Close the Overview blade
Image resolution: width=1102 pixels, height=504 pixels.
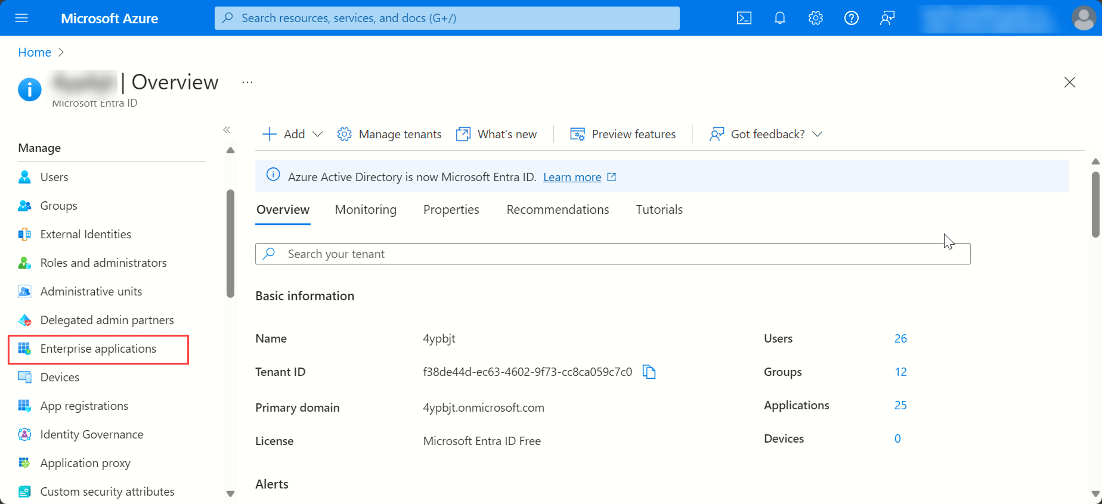point(1070,82)
